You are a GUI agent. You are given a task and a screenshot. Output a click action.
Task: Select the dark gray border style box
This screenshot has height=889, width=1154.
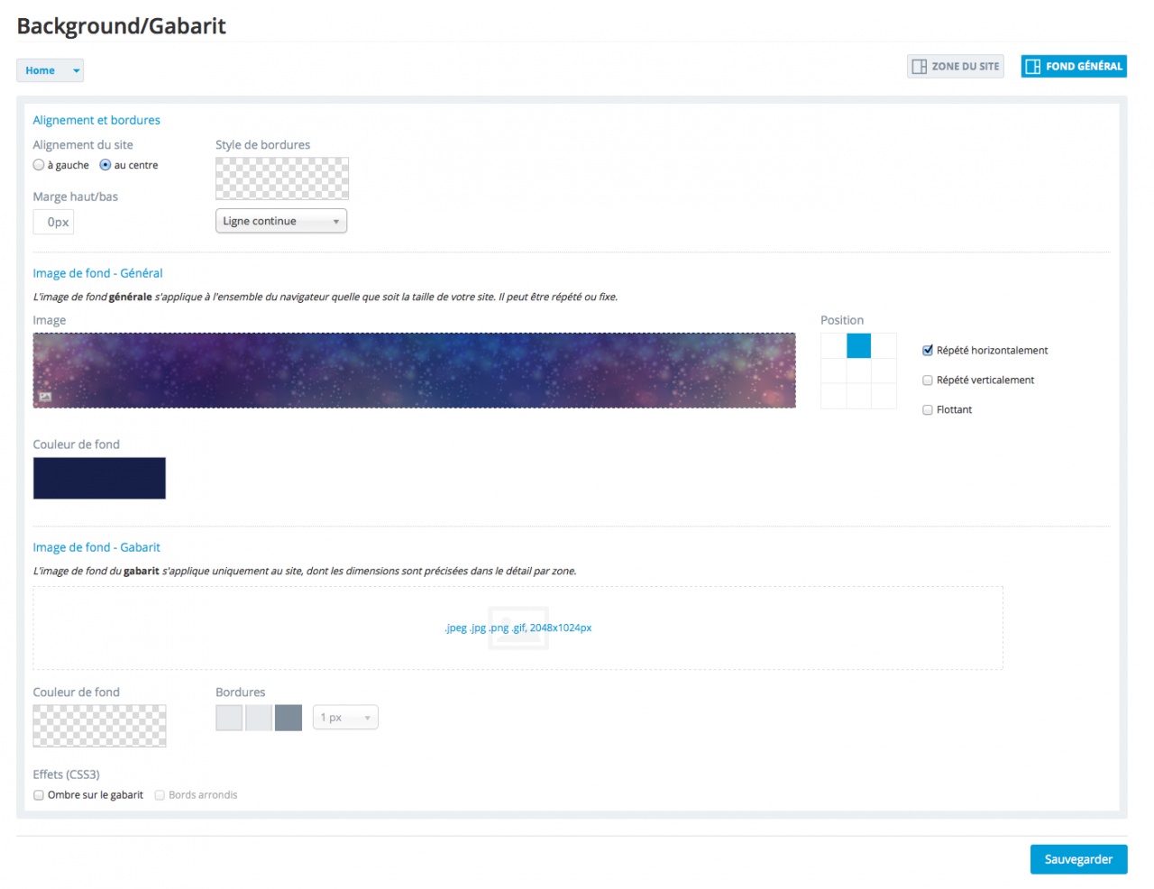(x=288, y=718)
